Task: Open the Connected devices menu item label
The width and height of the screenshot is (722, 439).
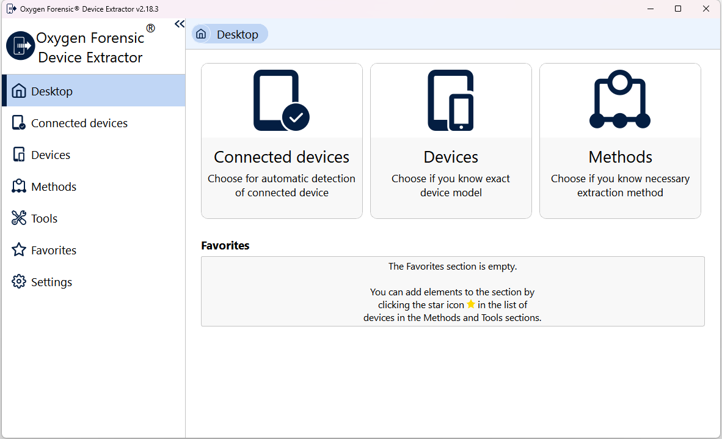Action: tap(79, 123)
